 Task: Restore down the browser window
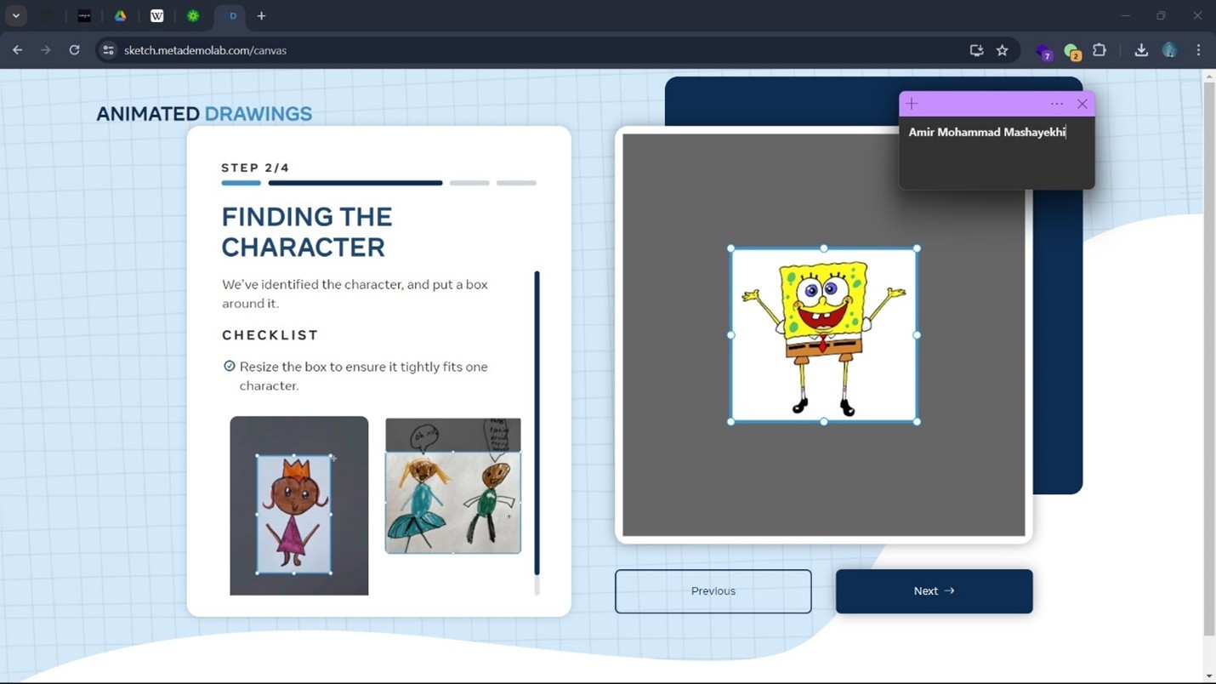[x=1162, y=16]
